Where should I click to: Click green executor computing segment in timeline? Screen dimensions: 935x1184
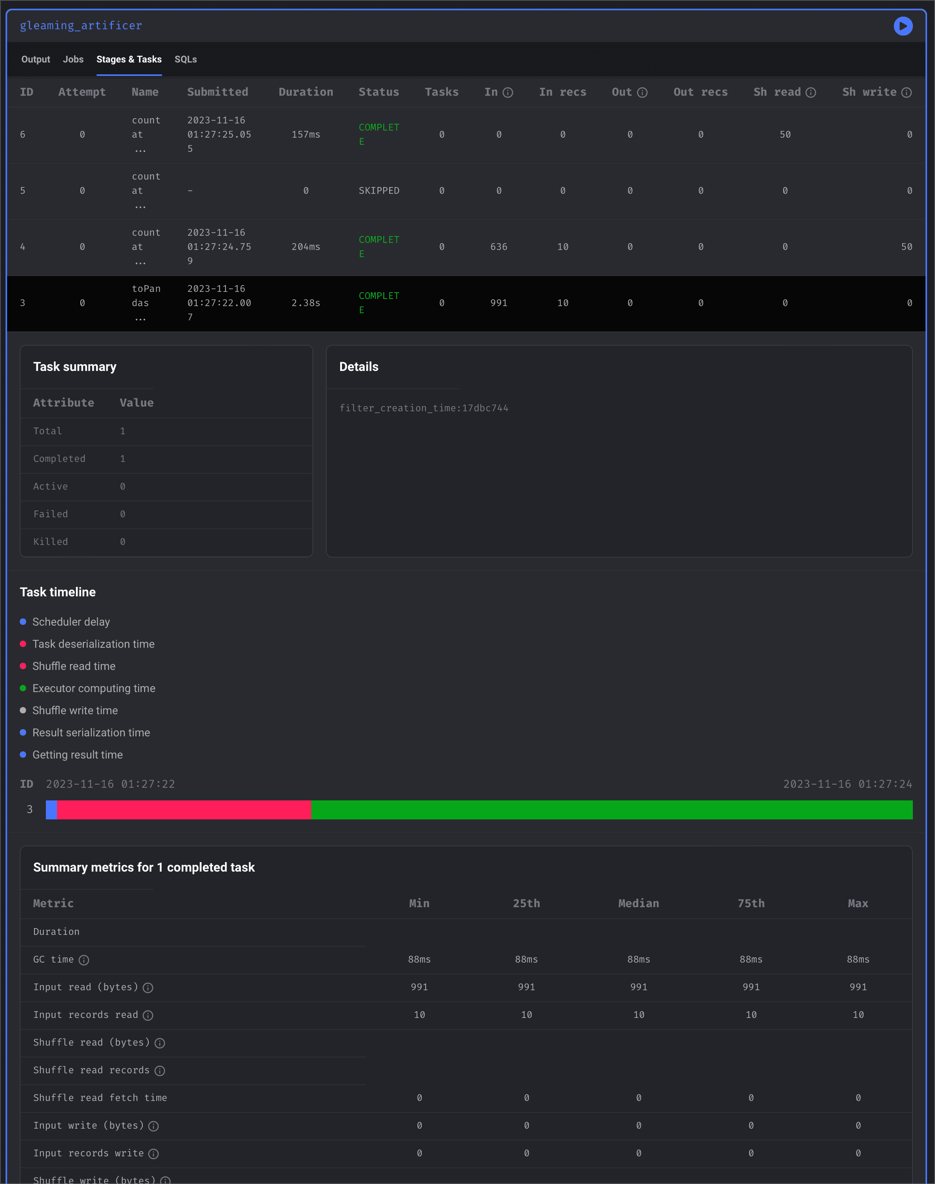point(611,810)
